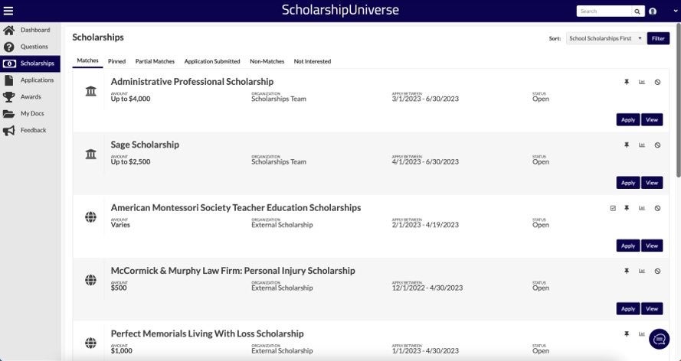Switch to the Partial Matches tab
Screen dimensions: 681x361
pos(155,61)
